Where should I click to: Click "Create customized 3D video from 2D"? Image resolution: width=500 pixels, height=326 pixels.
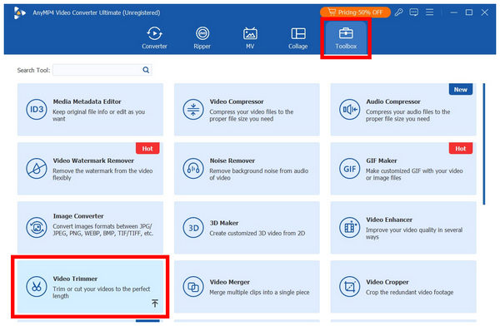pos(257,233)
